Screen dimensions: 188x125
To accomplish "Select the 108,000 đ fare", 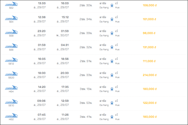I will click(x=149, y=5).
